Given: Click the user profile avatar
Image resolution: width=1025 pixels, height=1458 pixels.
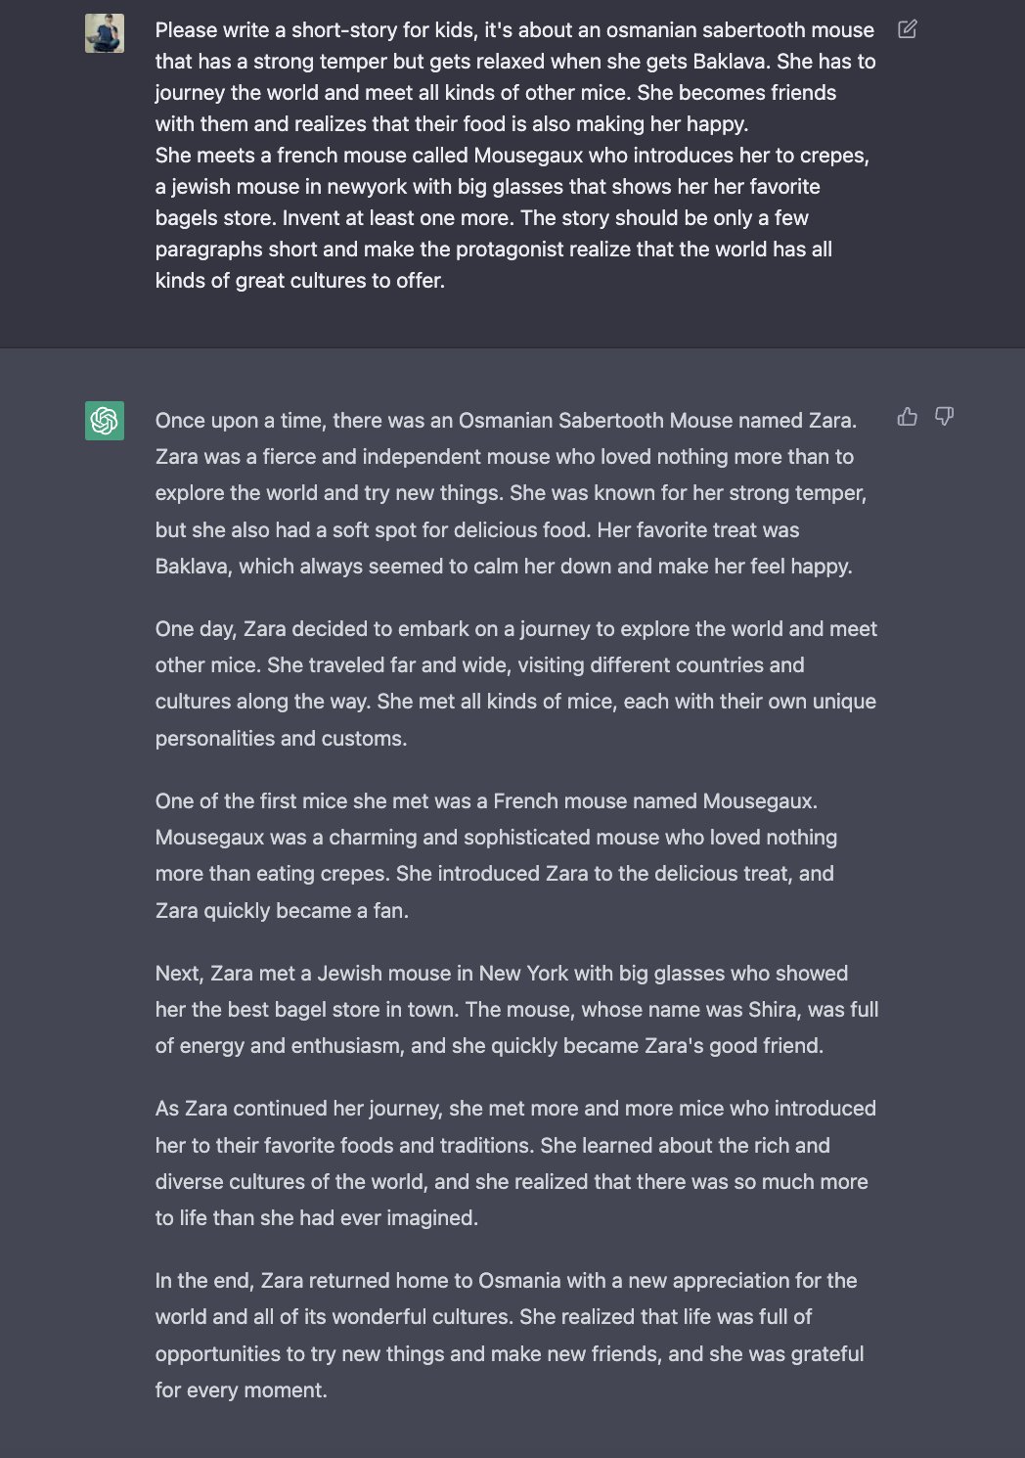Looking at the screenshot, I should click(x=105, y=33).
